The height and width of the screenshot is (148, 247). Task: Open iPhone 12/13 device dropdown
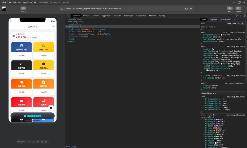(x=23, y=142)
